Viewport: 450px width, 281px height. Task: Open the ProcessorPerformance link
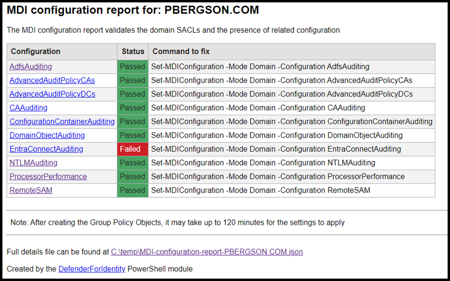(x=48, y=177)
